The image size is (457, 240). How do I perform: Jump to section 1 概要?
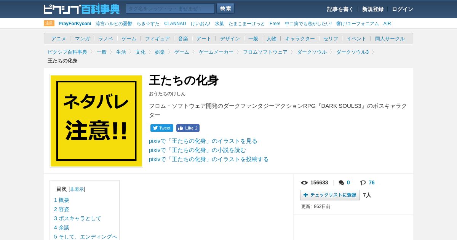point(62,200)
